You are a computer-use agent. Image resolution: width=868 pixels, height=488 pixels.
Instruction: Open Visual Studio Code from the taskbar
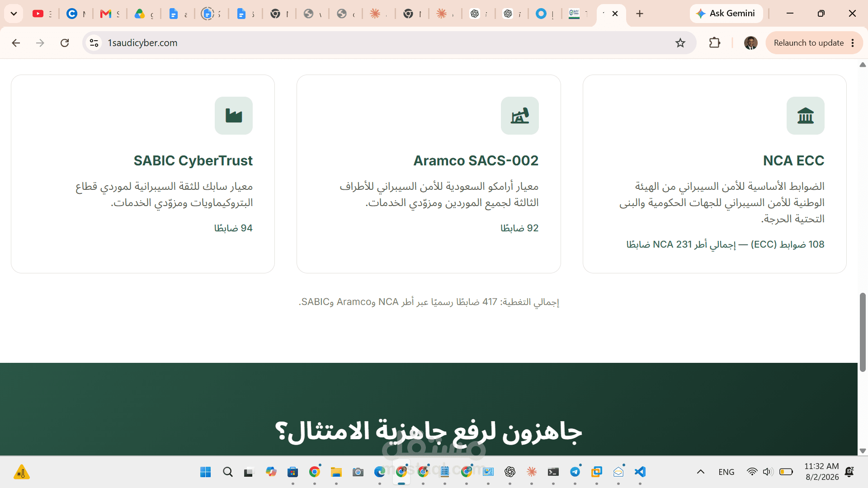(x=640, y=472)
